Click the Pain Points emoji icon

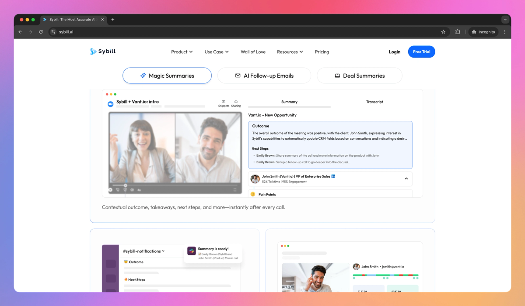(x=253, y=194)
